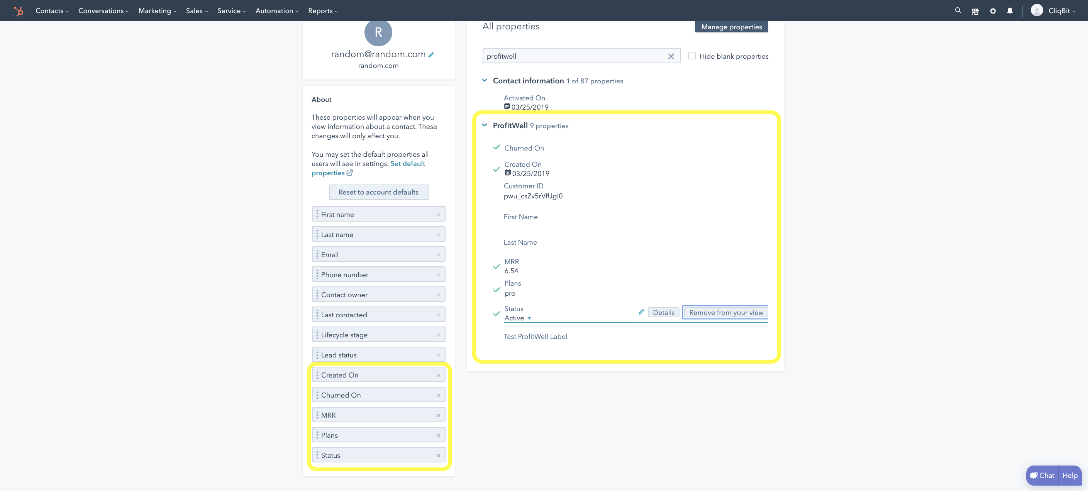Click the Test ProfitWell Label property
Screen dimensions: 1088x491
pos(535,337)
